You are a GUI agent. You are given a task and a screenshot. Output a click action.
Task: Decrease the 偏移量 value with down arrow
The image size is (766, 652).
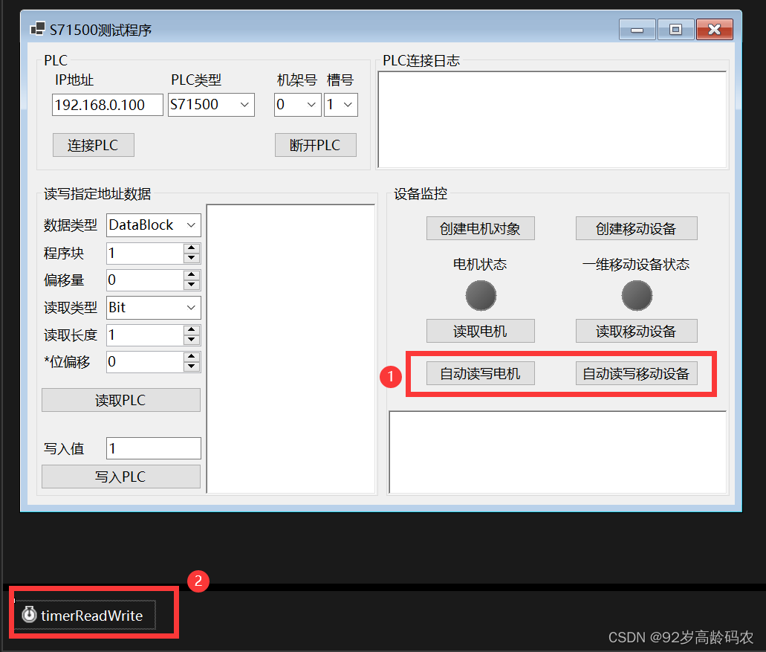click(192, 285)
